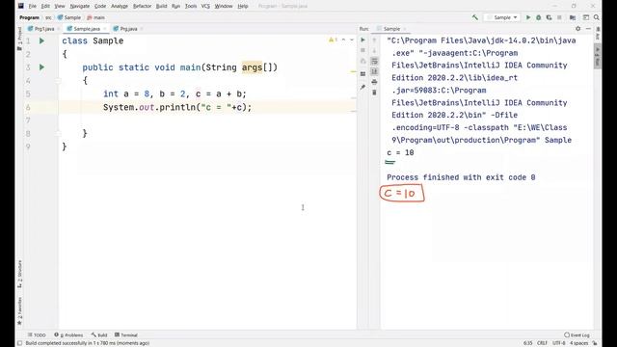Run Sample with coverage icon

pyautogui.click(x=549, y=17)
